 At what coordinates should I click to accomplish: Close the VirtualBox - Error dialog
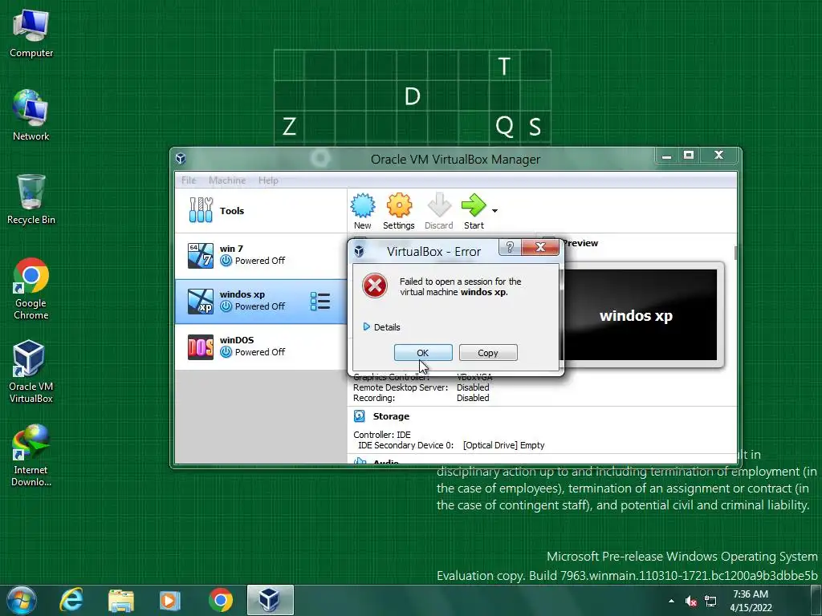(540, 247)
